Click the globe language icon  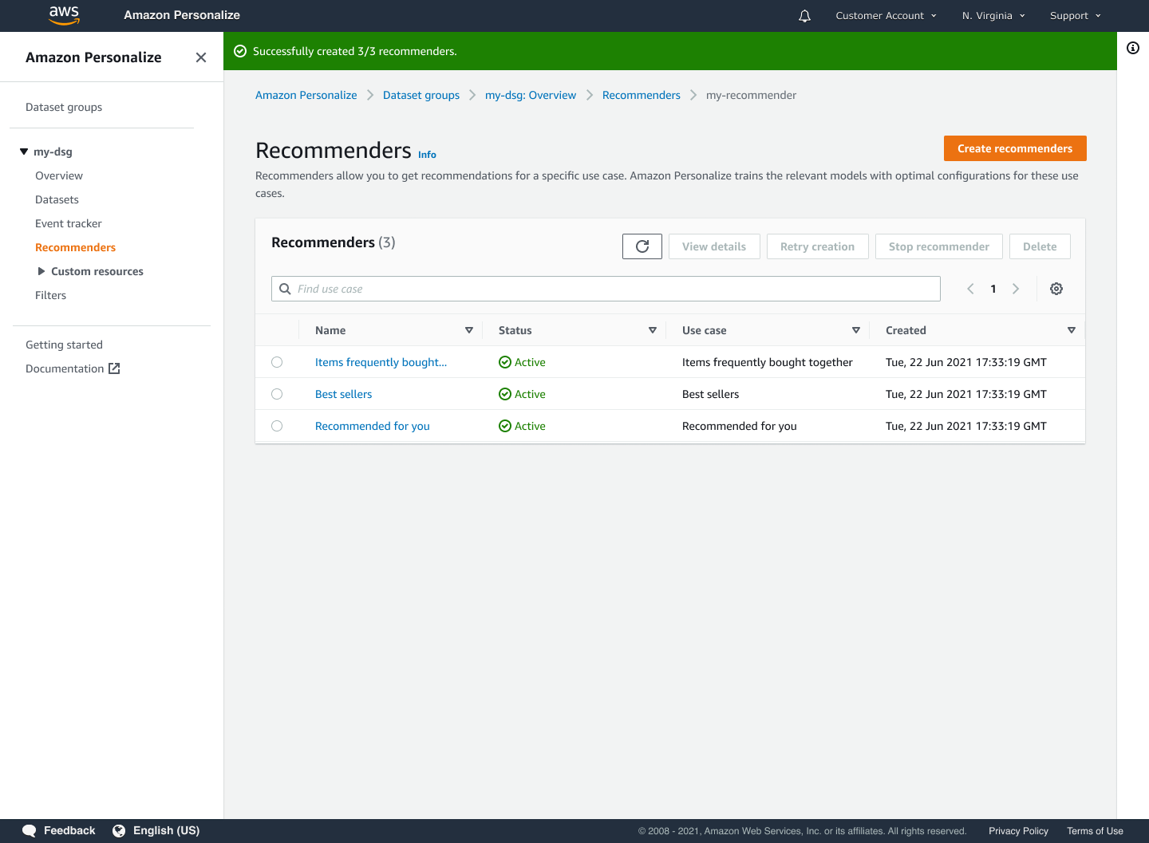pos(119,831)
